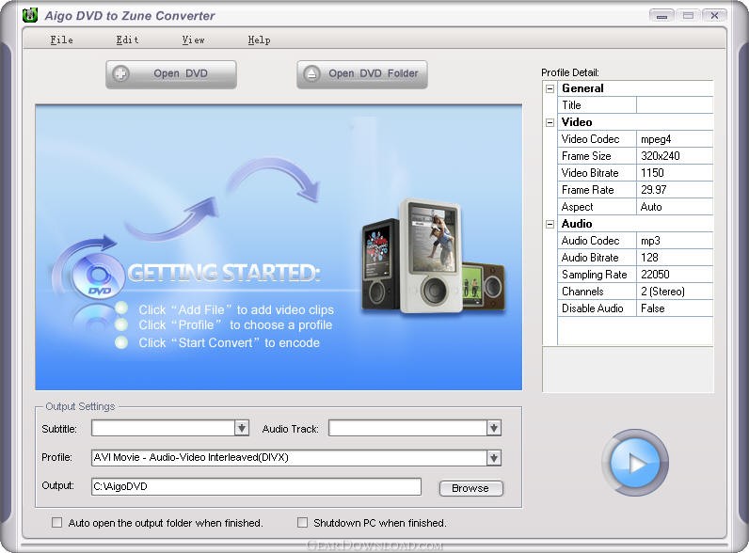Click the white Zune player image

431,256
